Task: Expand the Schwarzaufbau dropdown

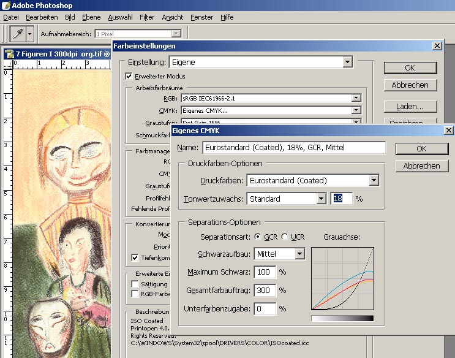Action: (299, 254)
